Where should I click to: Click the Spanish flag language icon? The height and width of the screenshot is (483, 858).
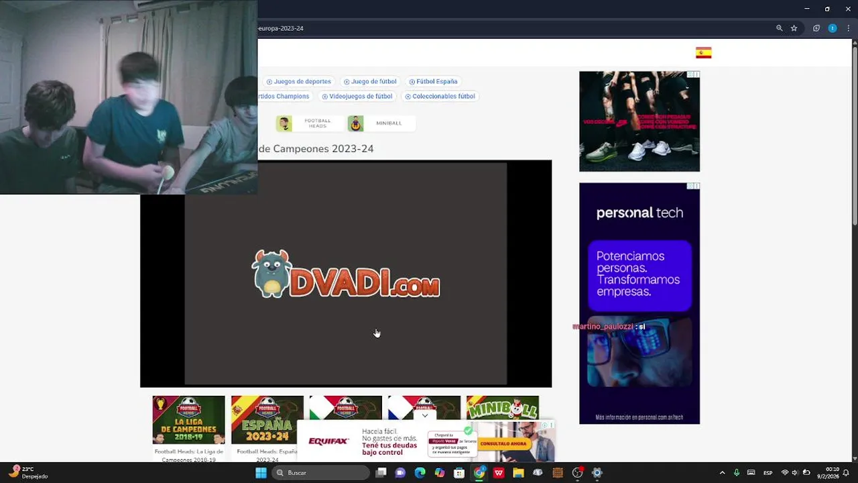click(x=703, y=53)
